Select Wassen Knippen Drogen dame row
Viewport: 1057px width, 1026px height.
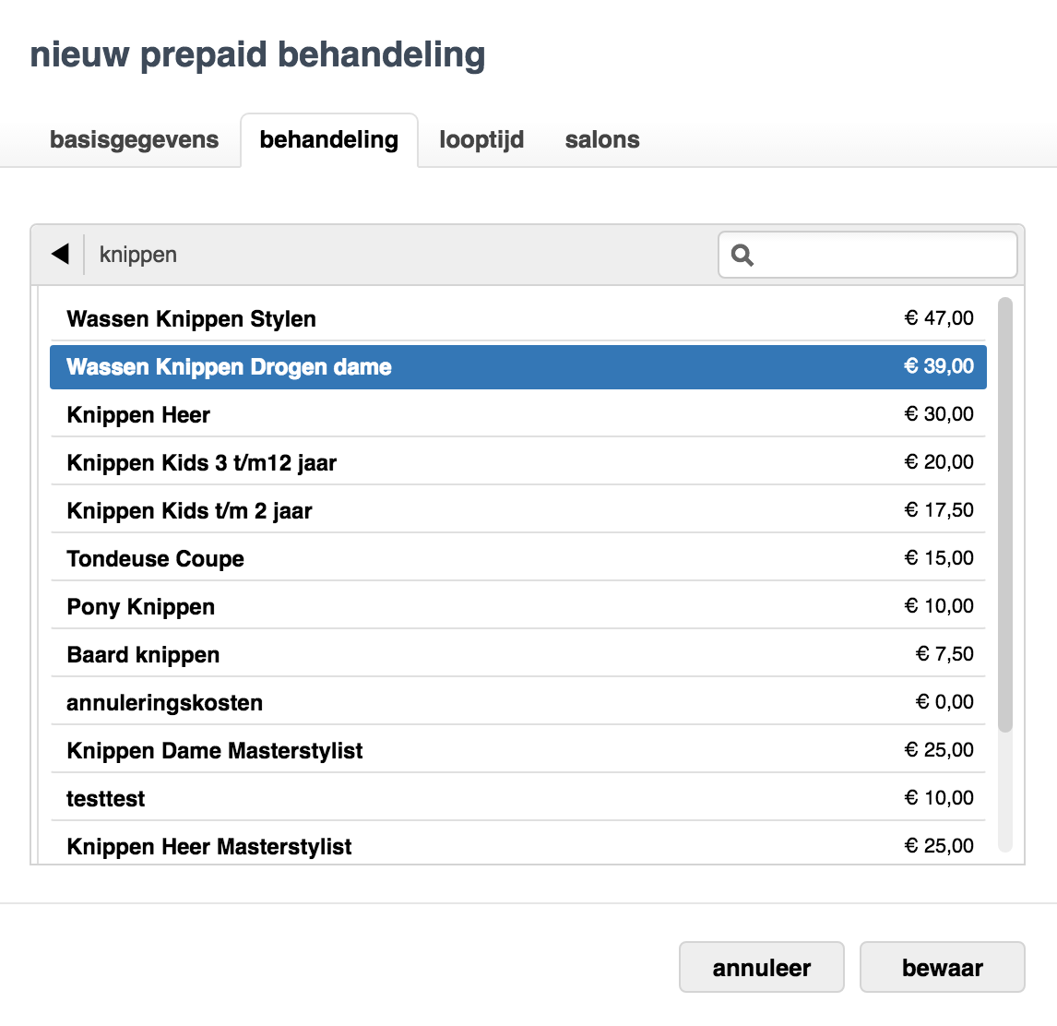[517, 367]
